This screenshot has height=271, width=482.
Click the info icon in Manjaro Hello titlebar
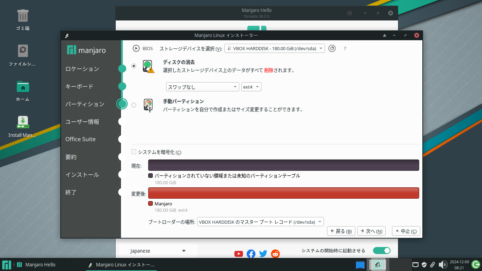tap(350, 13)
